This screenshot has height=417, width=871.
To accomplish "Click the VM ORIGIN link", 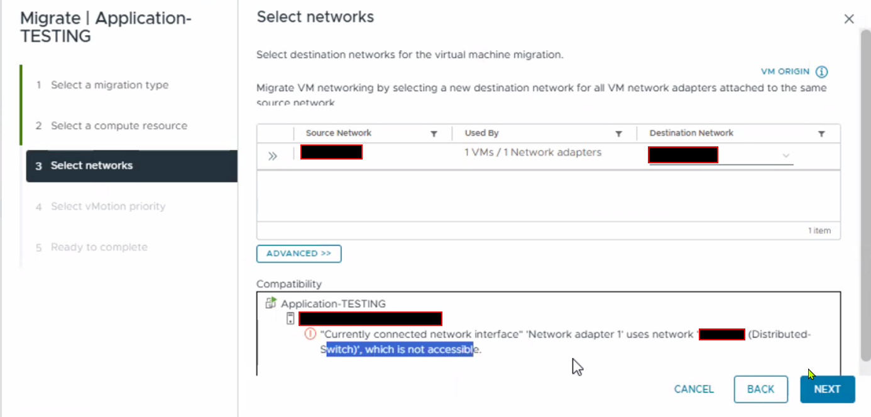I will (785, 72).
